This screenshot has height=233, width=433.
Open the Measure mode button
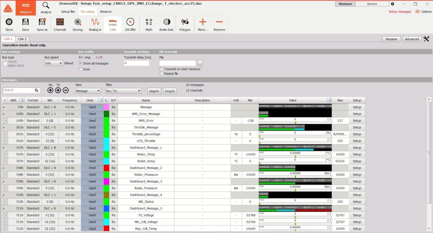click(x=25, y=8)
